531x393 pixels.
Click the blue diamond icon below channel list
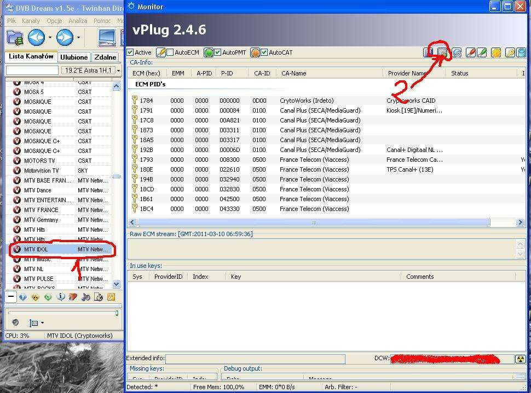(22, 297)
